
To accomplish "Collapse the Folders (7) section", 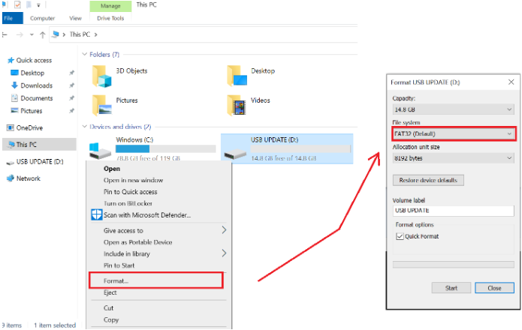I will tap(84, 55).
